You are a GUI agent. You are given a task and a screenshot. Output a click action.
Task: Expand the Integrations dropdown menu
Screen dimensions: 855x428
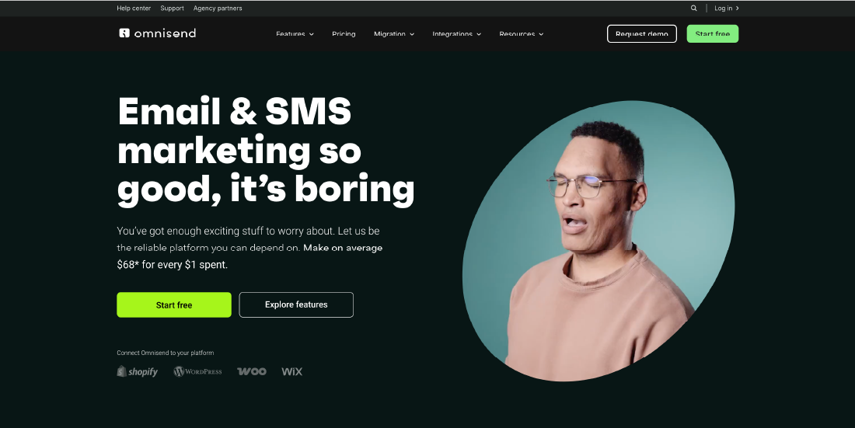tap(456, 34)
